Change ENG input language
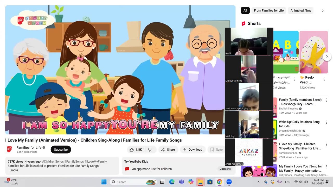Screen dimensions: 333x187 pos(288,182)
